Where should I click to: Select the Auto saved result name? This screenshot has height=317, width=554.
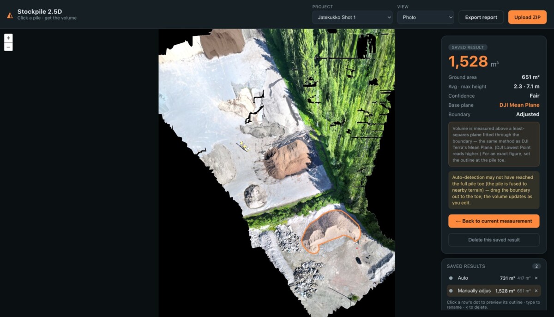[463, 278]
